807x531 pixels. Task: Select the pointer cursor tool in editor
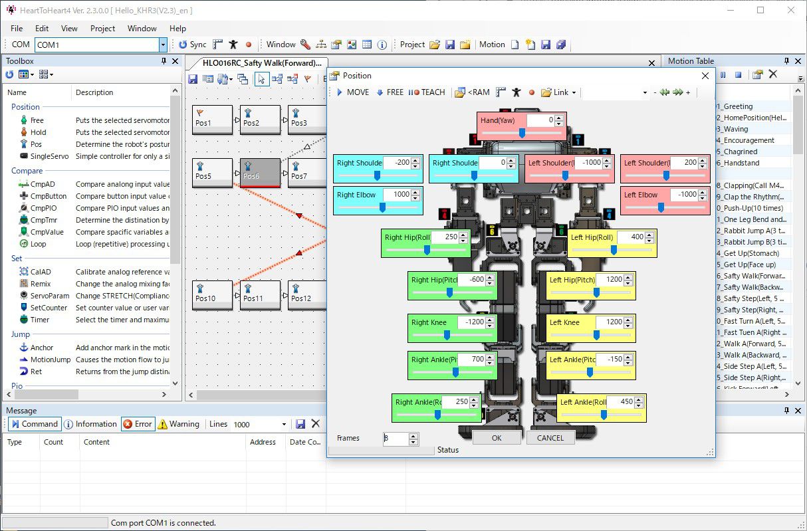click(x=261, y=79)
